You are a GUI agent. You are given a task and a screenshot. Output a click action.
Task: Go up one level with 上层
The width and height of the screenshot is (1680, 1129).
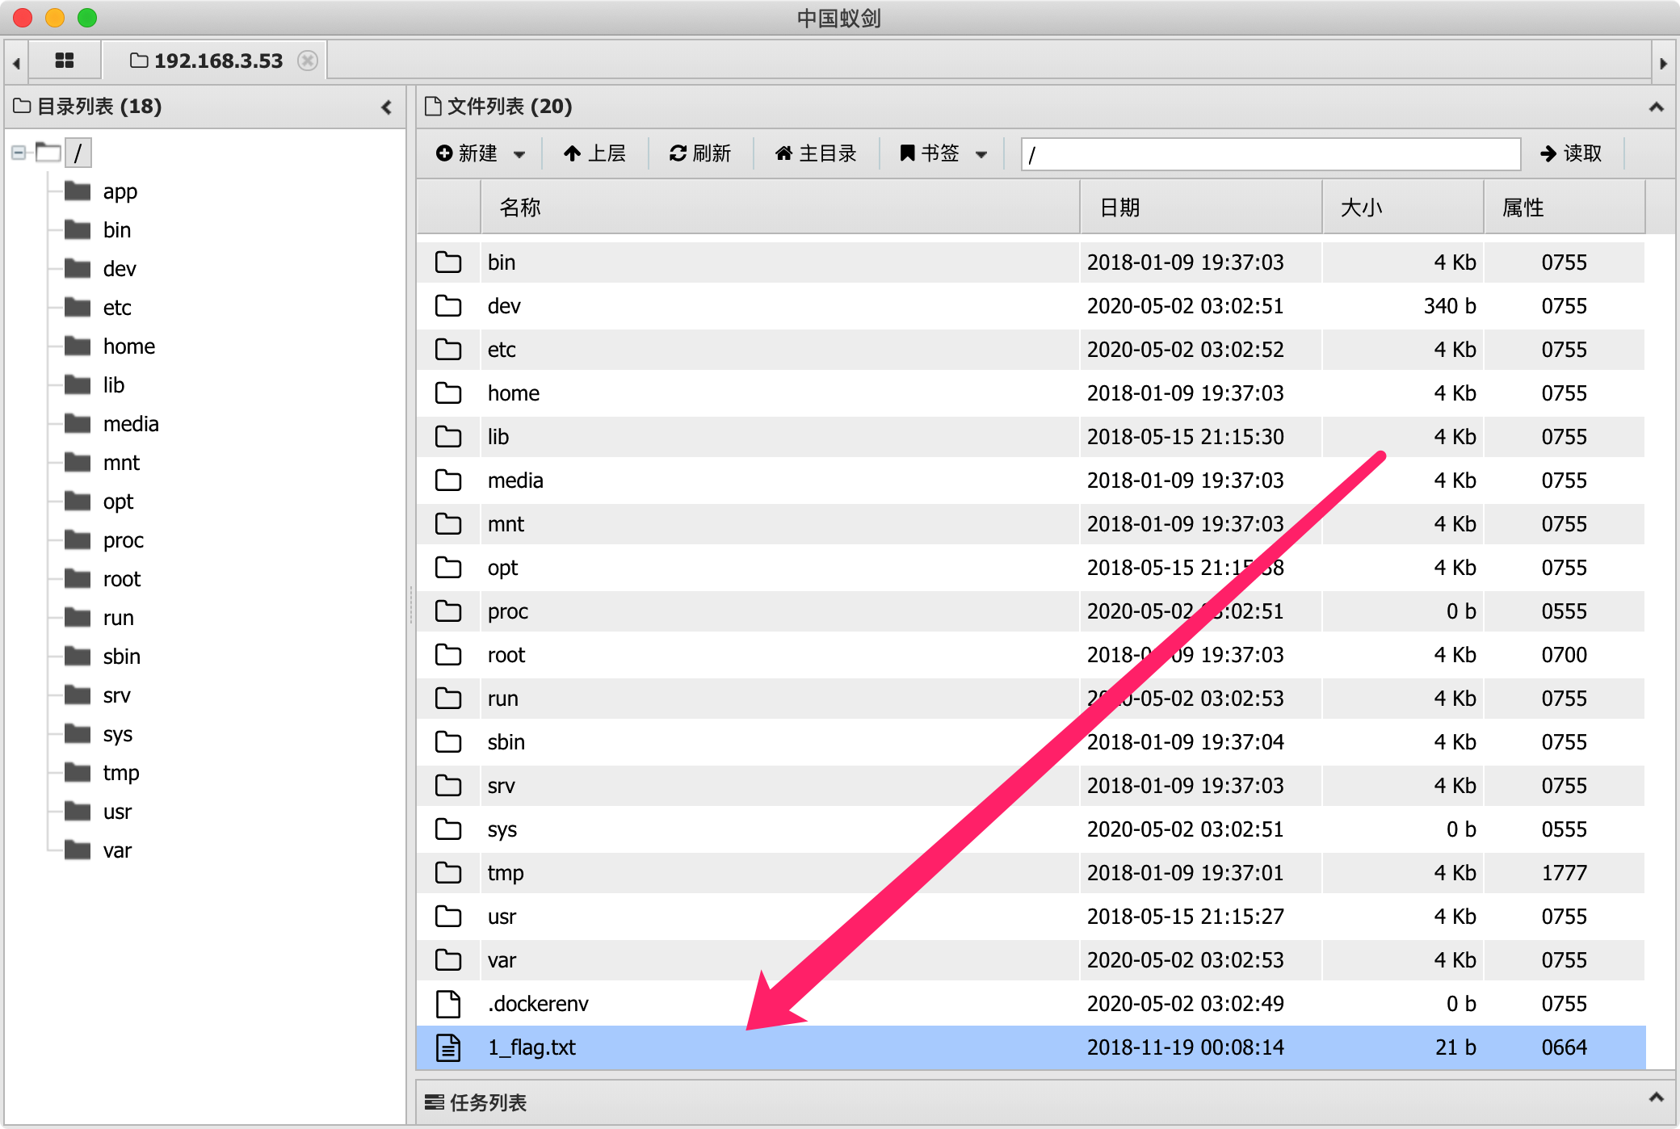595,153
